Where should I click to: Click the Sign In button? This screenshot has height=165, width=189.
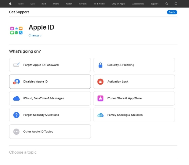(172, 12)
